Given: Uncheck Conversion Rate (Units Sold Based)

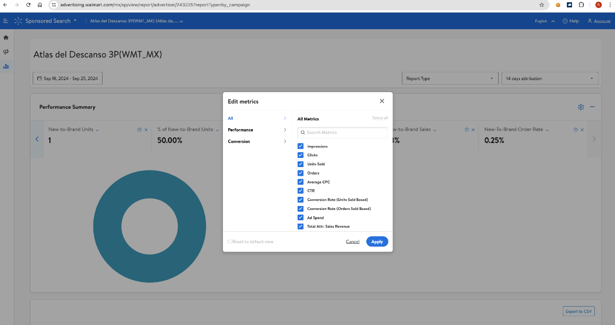Looking at the screenshot, I should click(x=300, y=200).
